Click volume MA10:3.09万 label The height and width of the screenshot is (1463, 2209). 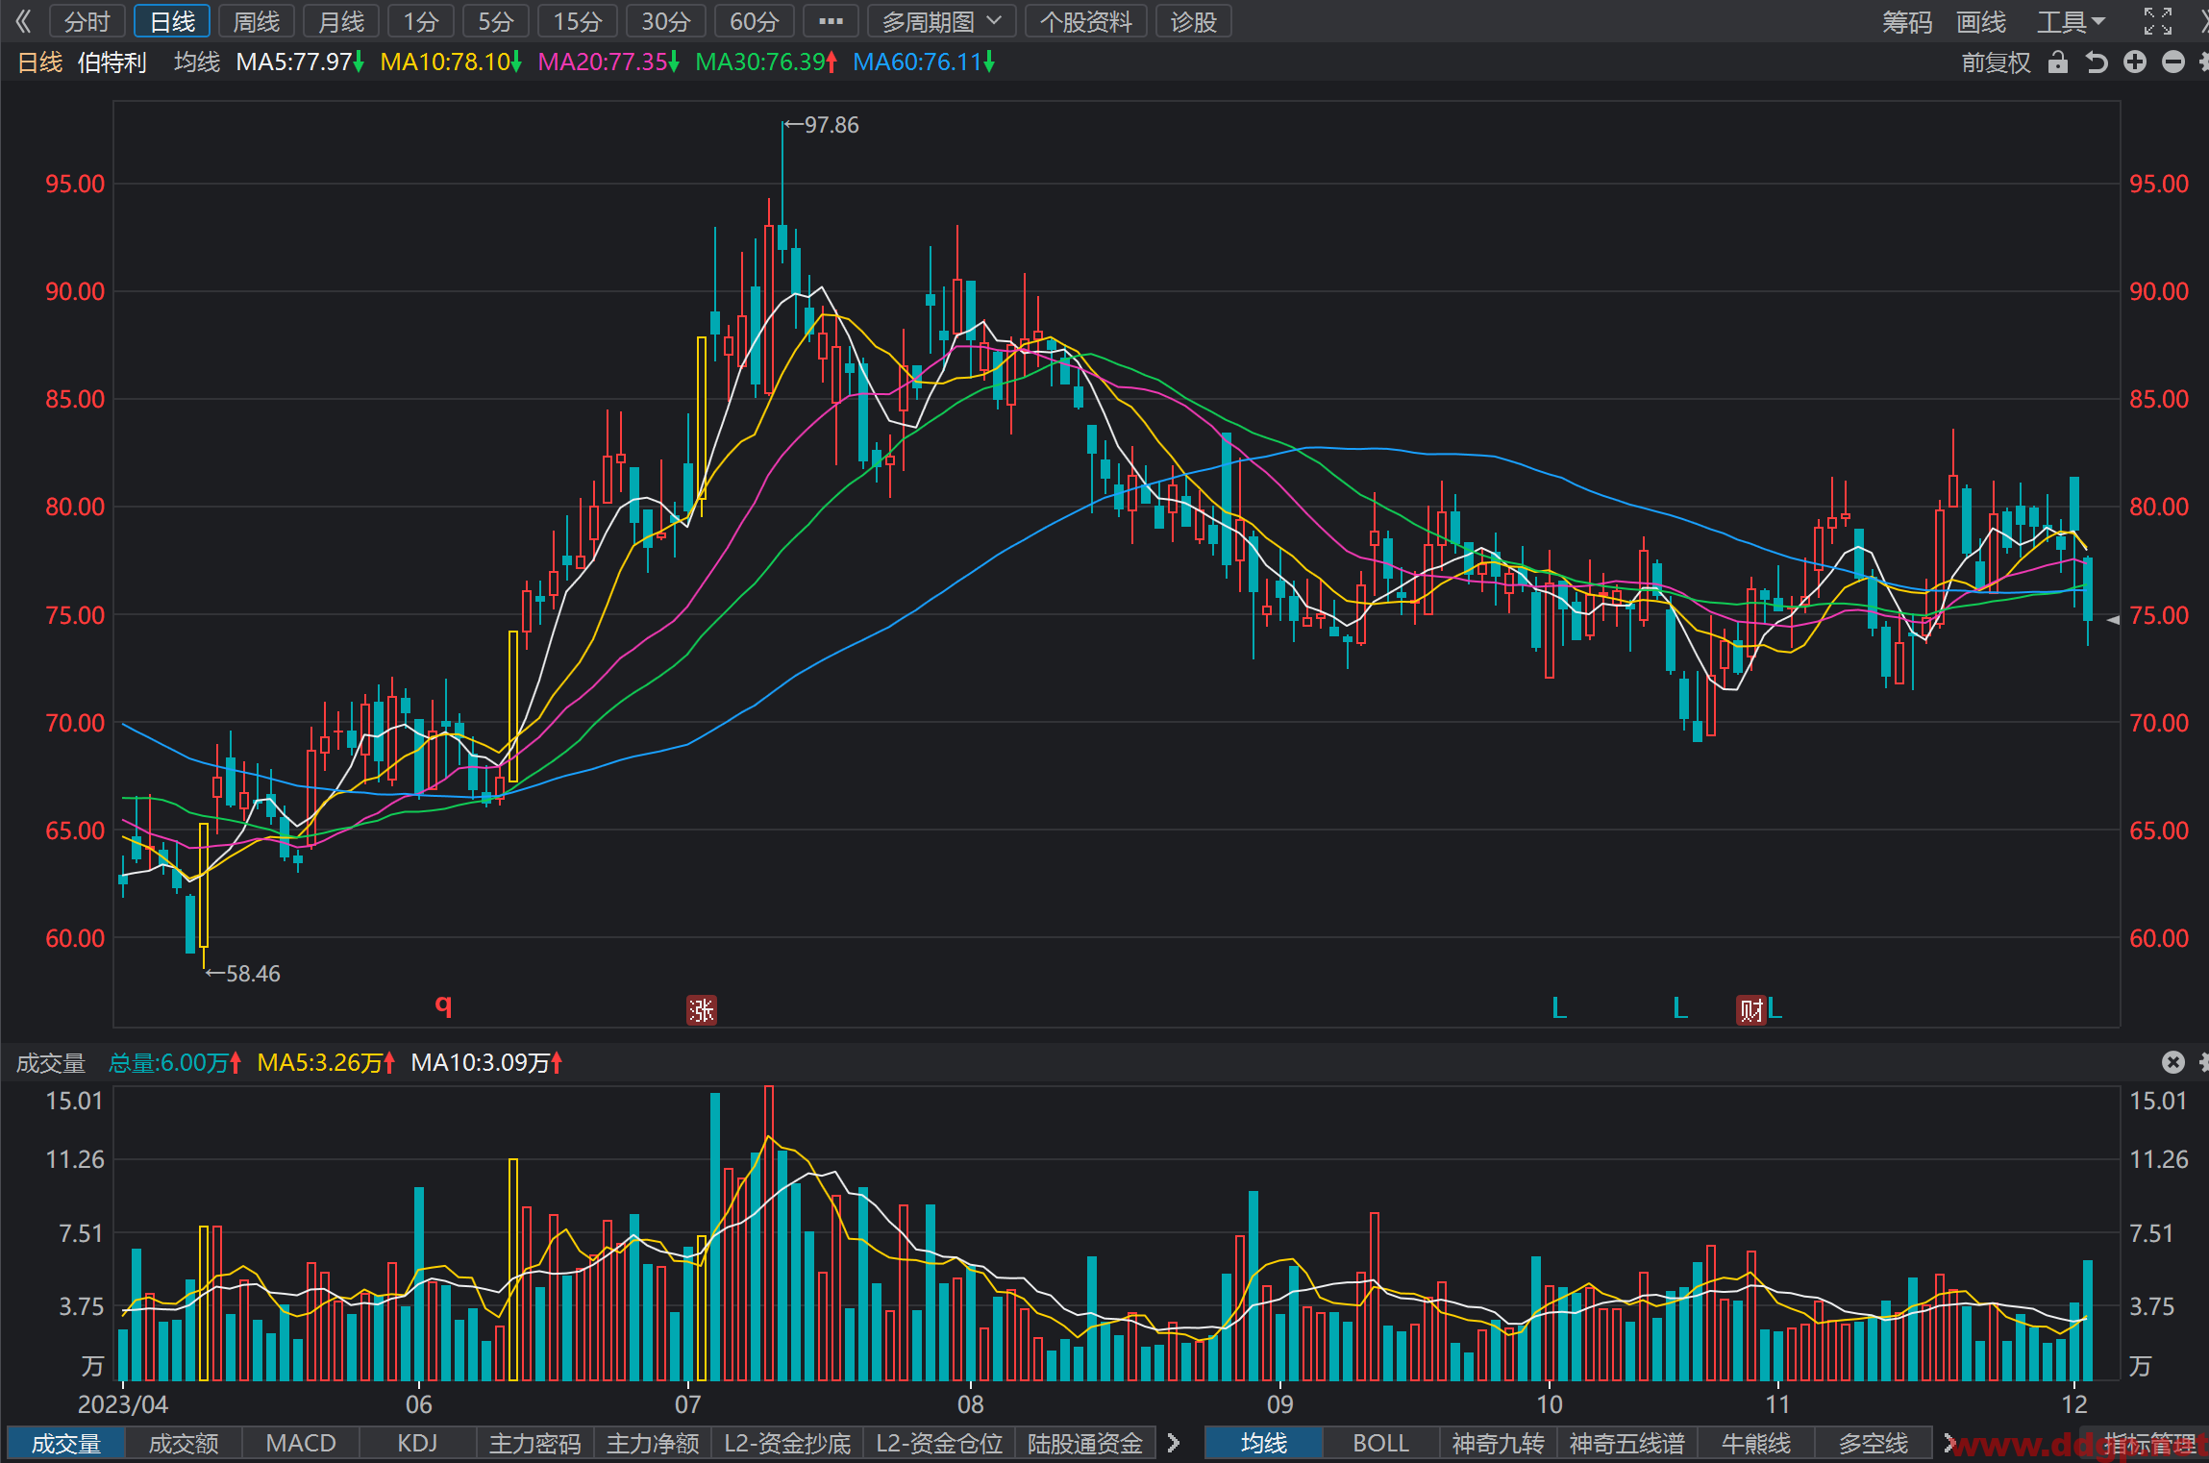486,1063
